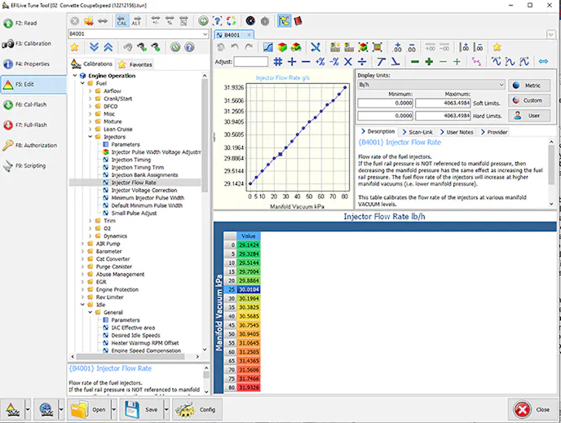Click the multiply (X) adjust icon
Image resolution: width=561 pixels, height=423 pixels.
pyautogui.click(x=347, y=61)
